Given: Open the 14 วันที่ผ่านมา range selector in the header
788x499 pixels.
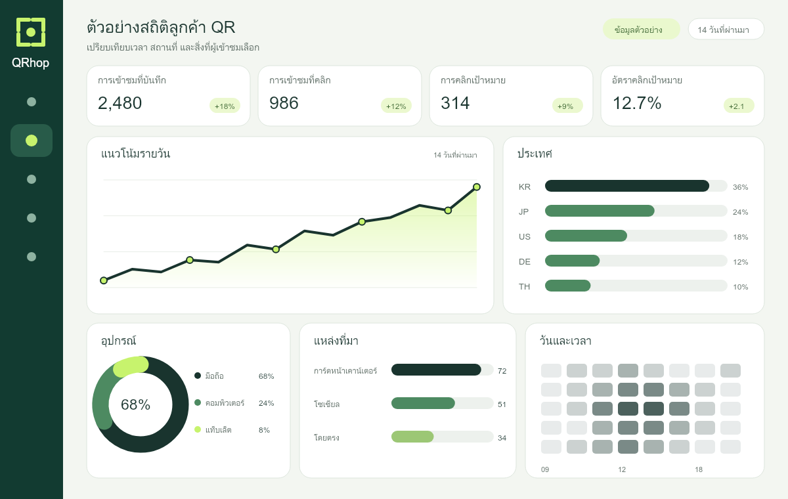Looking at the screenshot, I should [726, 30].
